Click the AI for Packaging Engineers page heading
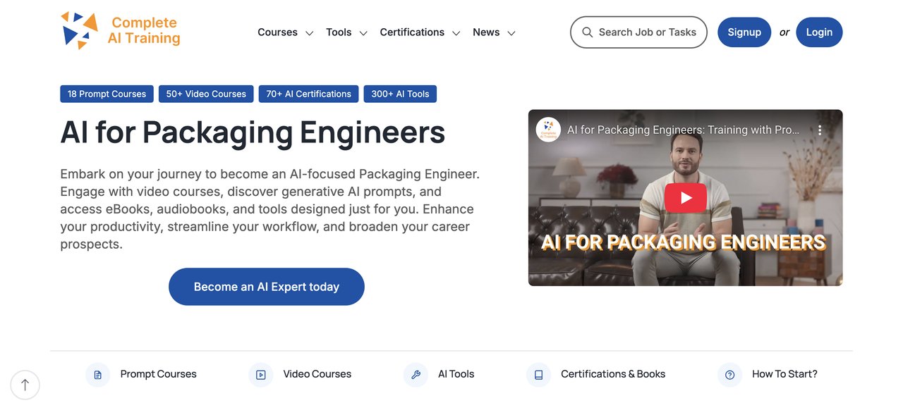903x410 pixels. [x=253, y=132]
